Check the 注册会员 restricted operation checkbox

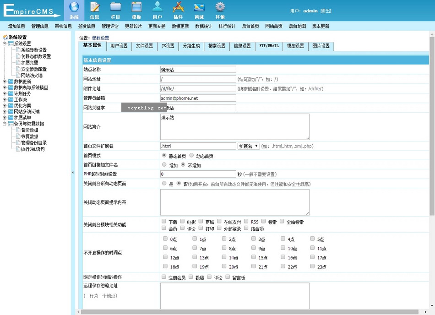[164, 277]
